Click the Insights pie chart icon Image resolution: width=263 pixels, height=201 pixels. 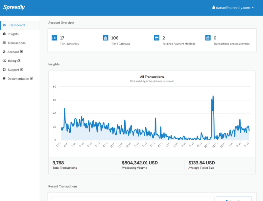pos(5,34)
